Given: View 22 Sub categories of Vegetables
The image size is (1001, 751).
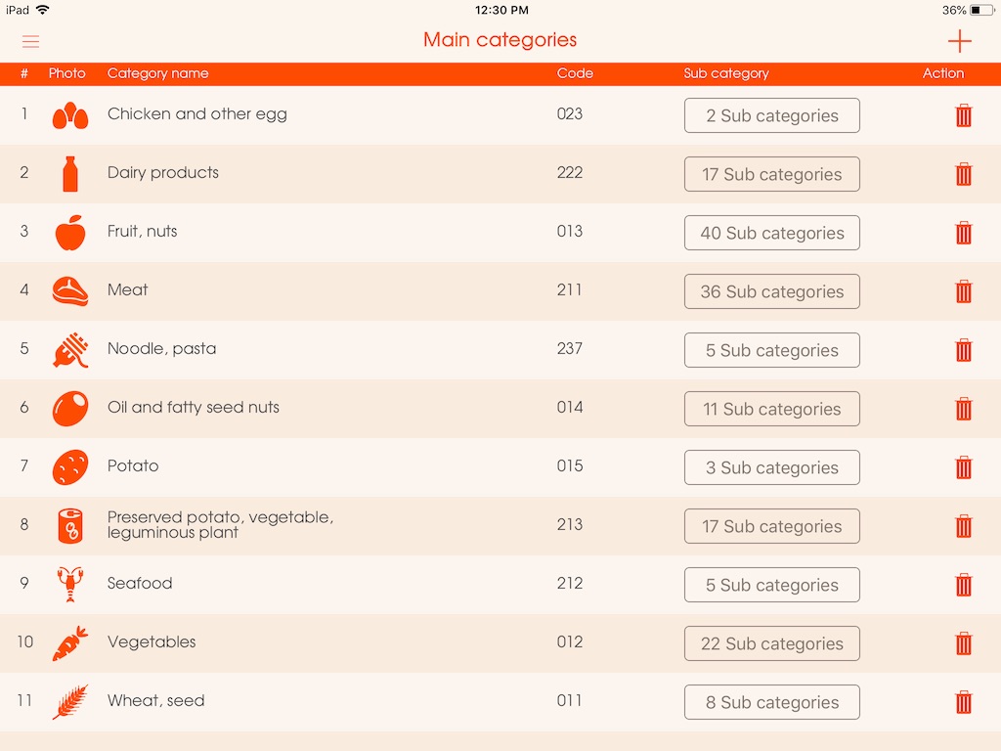Looking at the screenshot, I should point(772,643).
